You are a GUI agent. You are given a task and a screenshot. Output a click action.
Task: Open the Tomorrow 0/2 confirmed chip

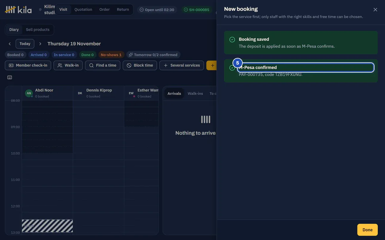[153, 55]
